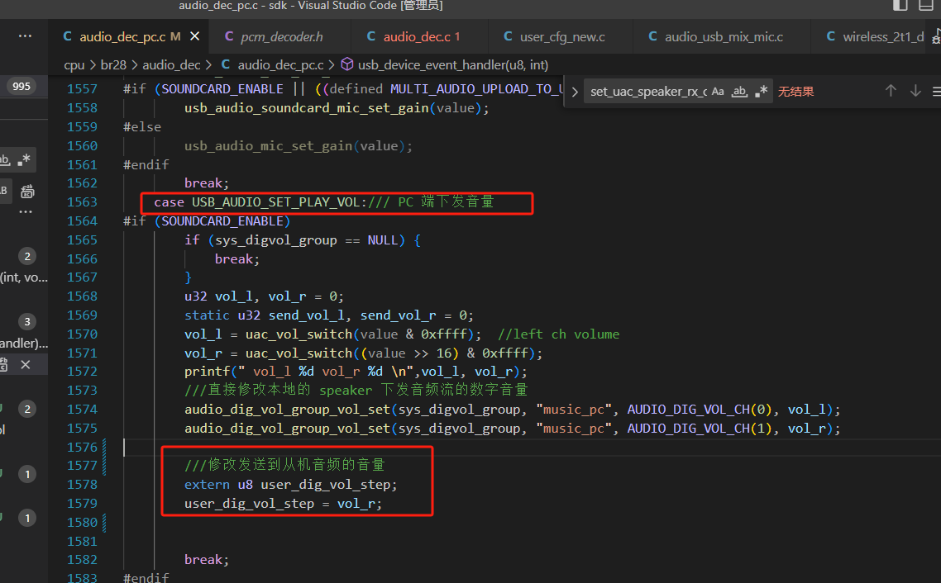
Task: Open the ellipsis menu left of the audio_dec_pc.c tab
Action: pos(25,36)
